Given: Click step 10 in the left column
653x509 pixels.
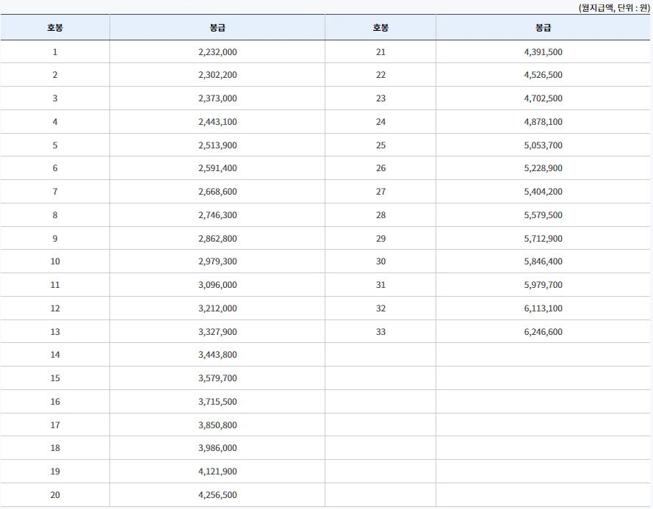Looking at the screenshot, I should [x=55, y=261].
